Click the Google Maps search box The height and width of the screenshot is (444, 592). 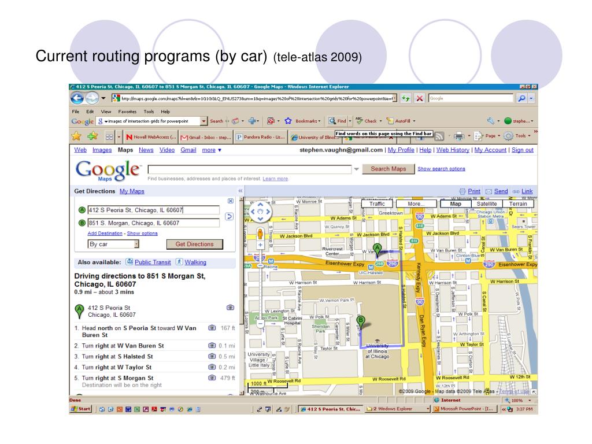click(x=250, y=169)
